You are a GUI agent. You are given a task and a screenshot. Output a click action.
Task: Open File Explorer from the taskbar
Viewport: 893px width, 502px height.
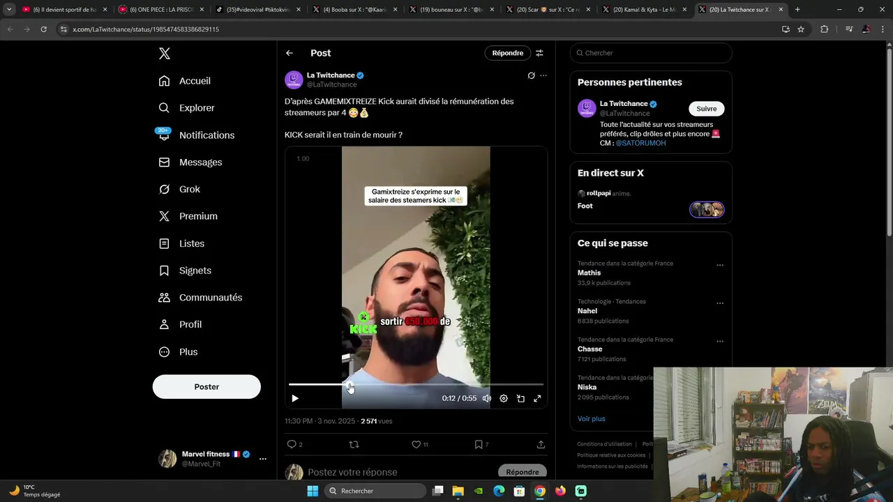click(458, 491)
